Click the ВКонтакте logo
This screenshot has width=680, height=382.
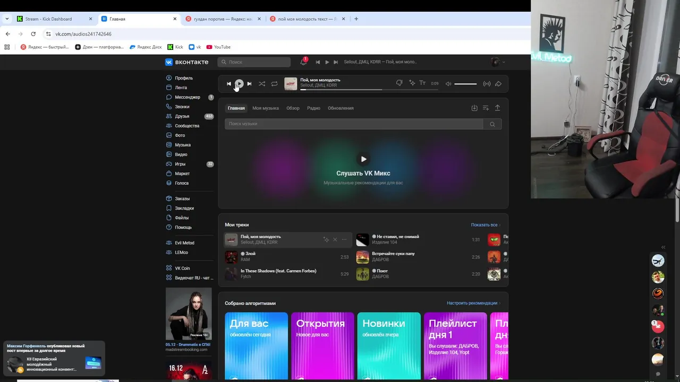[187, 62]
